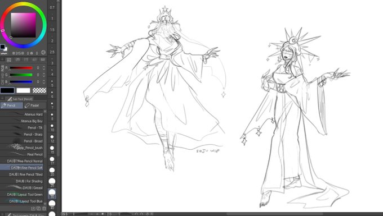Choose the Real Pencil brush
Screen dimensions: 383x216
(21, 154)
